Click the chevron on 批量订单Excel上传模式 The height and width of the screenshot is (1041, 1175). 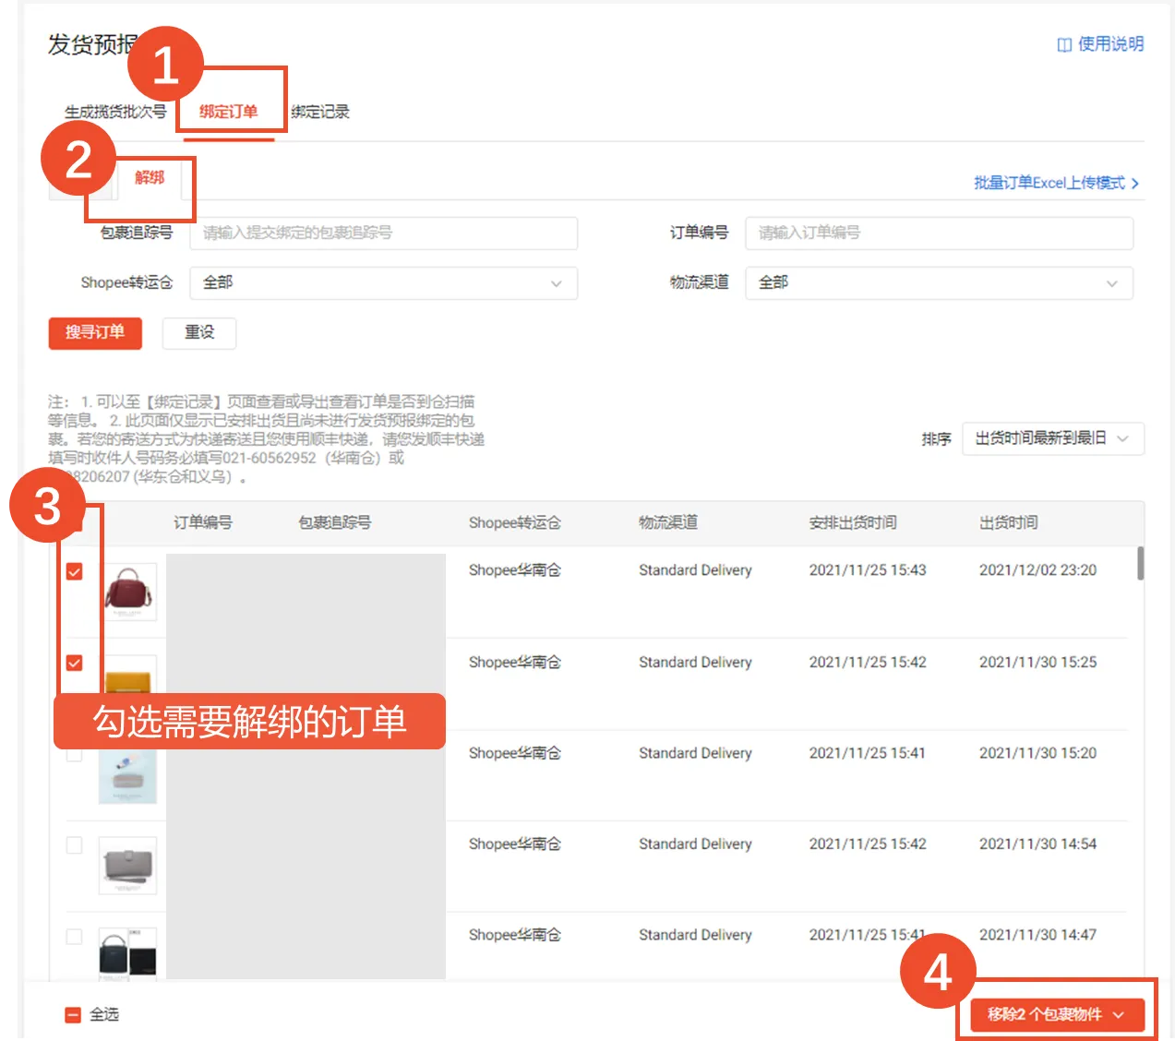[x=1133, y=183]
